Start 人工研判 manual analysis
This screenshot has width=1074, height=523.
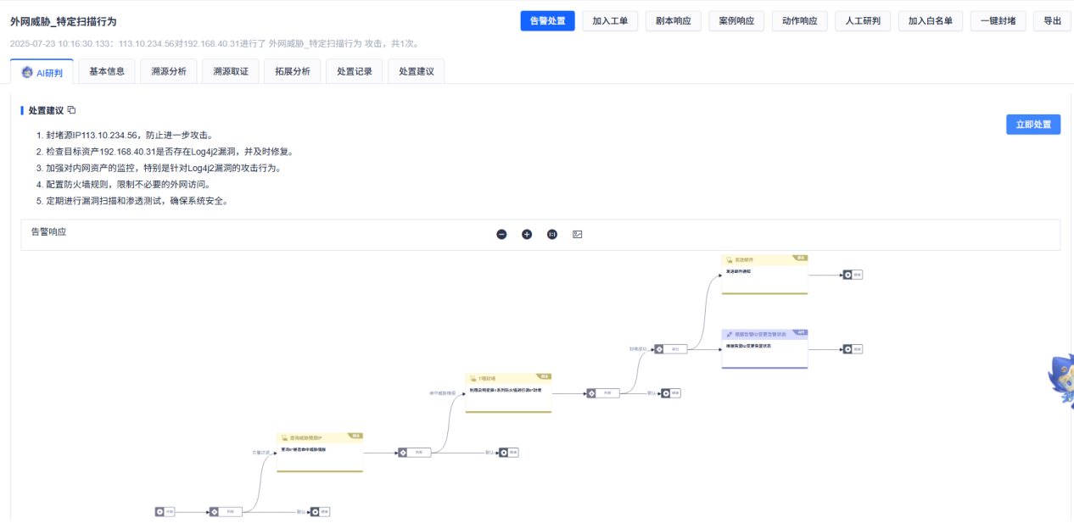pyautogui.click(x=865, y=20)
